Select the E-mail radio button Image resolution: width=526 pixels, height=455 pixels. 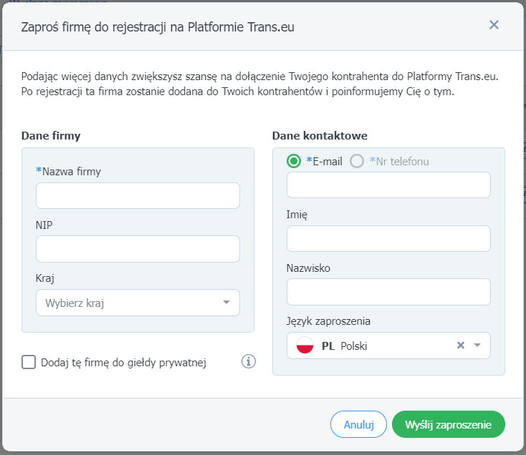click(x=294, y=161)
